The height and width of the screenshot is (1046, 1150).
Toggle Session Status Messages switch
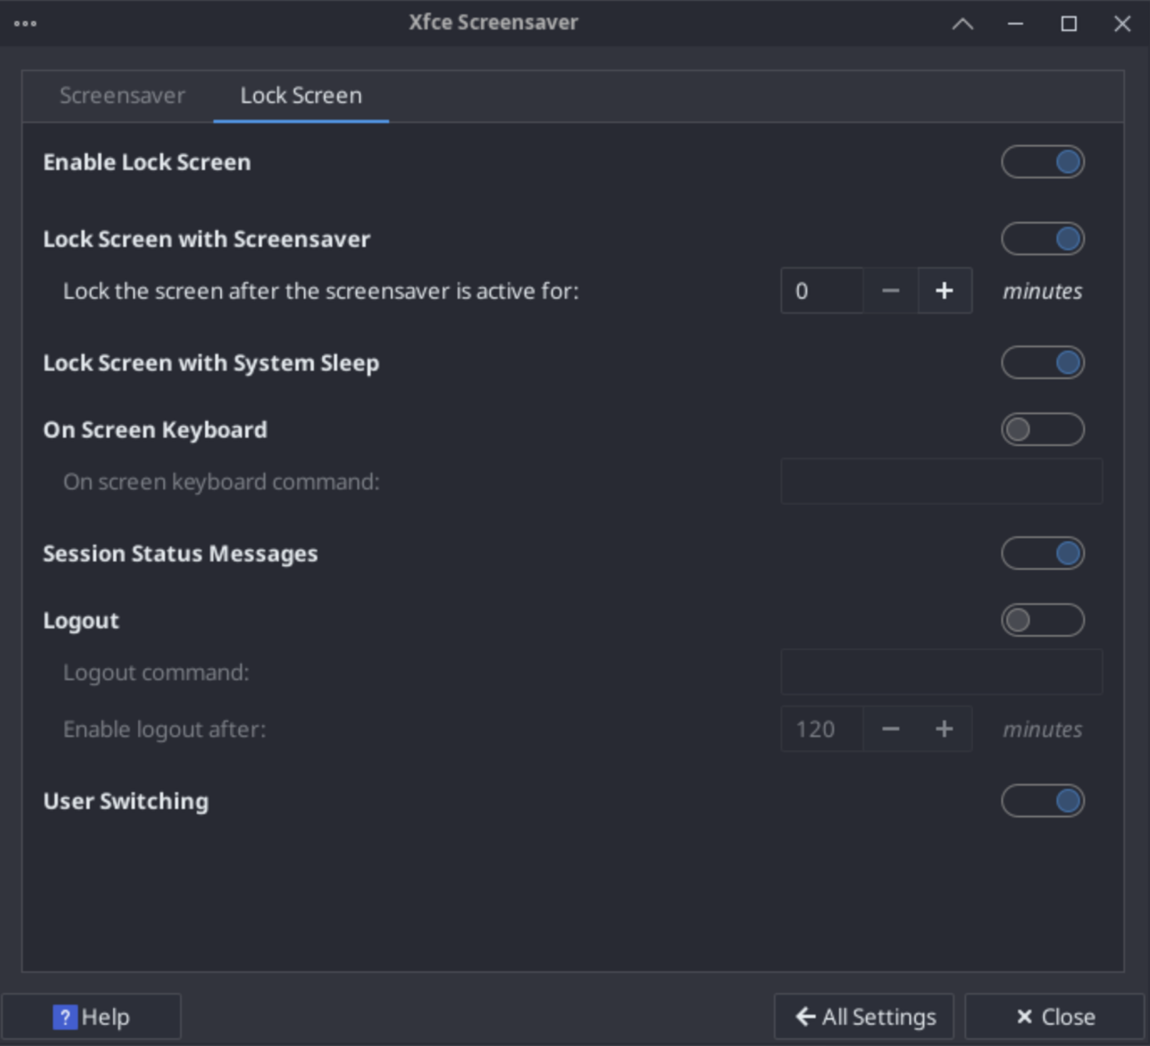click(1042, 554)
